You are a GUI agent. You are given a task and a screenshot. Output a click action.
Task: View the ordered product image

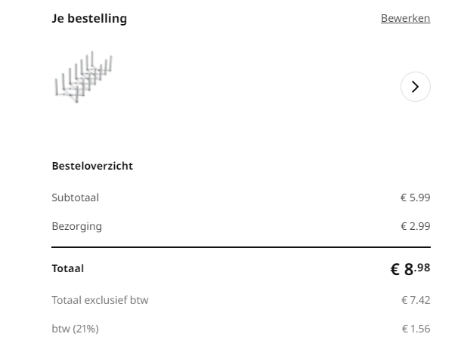(x=83, y=77)
